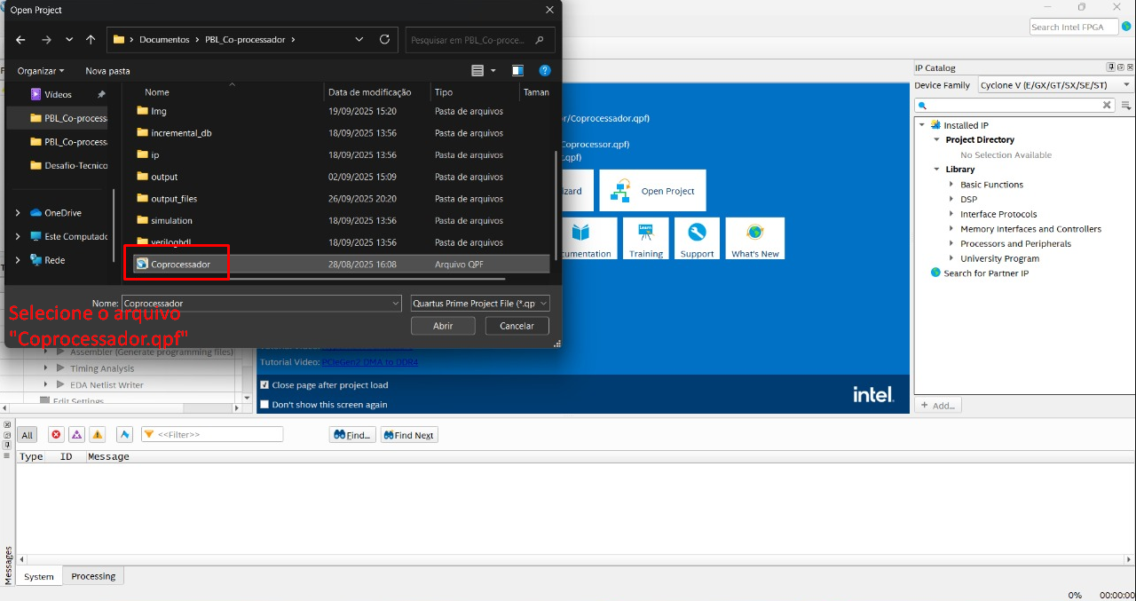1136x601 pixels.
Task: Click the Cancelar button
Action: point(517,326)
